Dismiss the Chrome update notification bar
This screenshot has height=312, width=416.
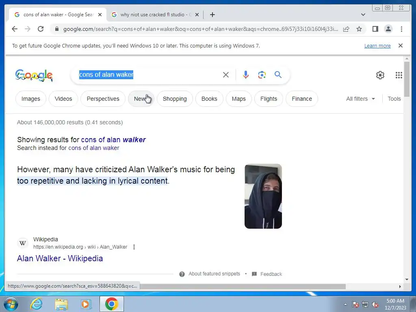(401, 45)
